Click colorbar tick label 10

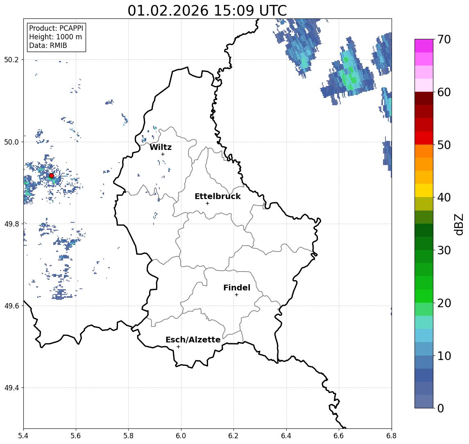coord(444,356)
